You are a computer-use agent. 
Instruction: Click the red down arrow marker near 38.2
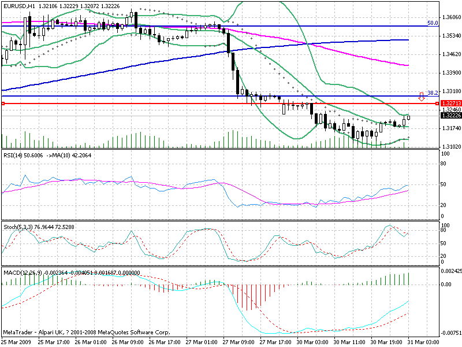tap(422, 97)
